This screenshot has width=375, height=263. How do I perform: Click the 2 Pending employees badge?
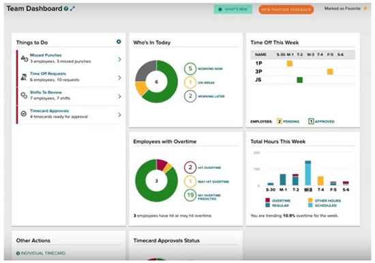279,121
